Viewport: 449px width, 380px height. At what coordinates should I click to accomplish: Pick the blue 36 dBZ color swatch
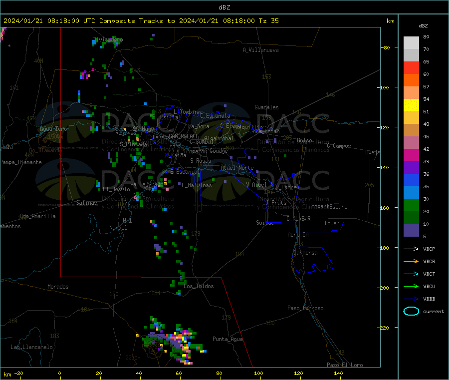point(411,180)
